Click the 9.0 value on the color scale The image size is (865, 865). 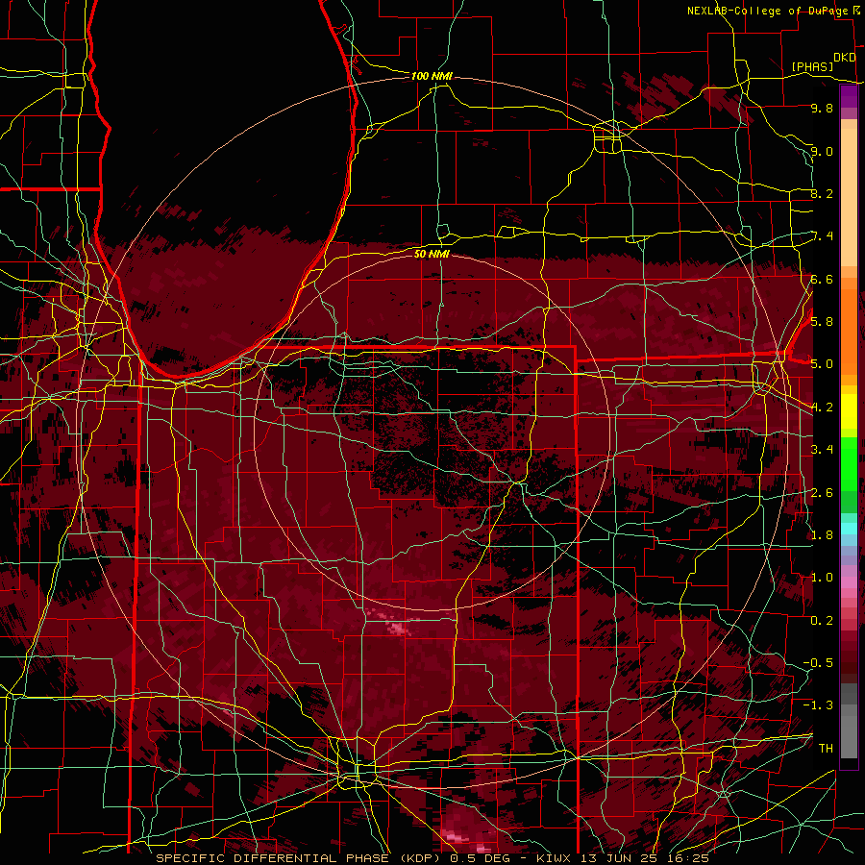(822, 151)
